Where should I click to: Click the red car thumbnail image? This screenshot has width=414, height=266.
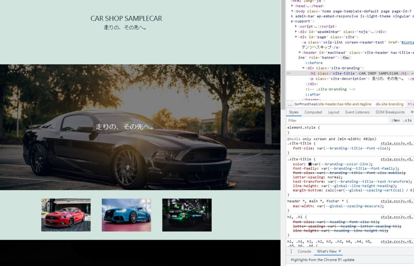tap(66, 215)
